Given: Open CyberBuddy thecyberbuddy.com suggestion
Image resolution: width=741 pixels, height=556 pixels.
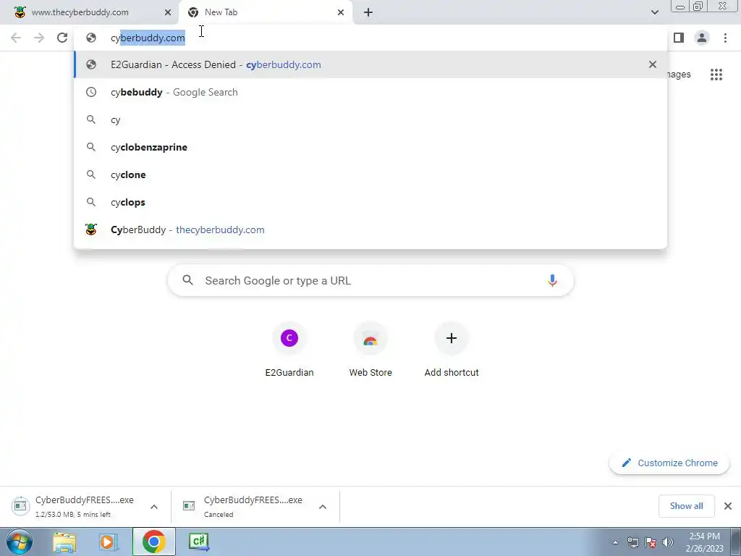Looking at the screenshot, I should click(x=370, y=229).
